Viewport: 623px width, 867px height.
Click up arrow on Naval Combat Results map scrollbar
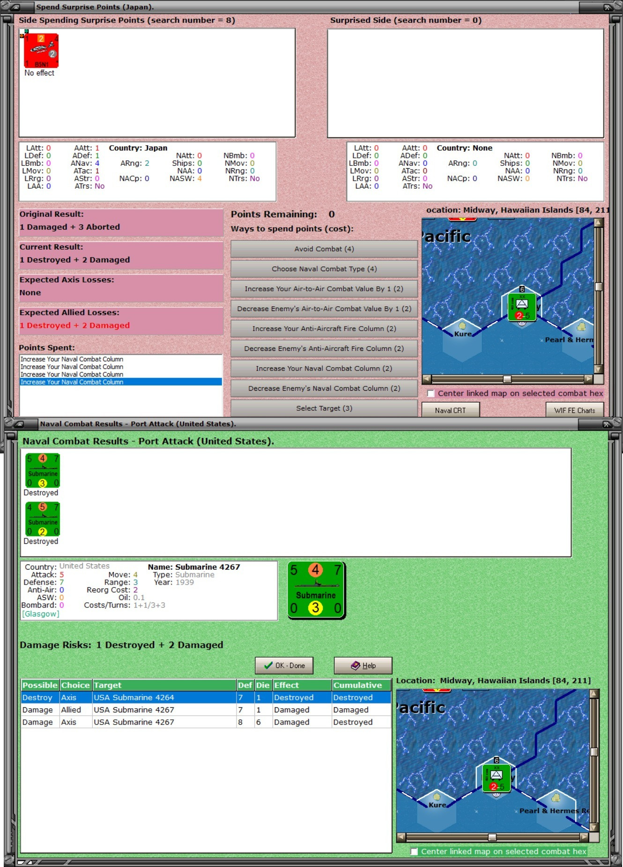click(594, 694)
